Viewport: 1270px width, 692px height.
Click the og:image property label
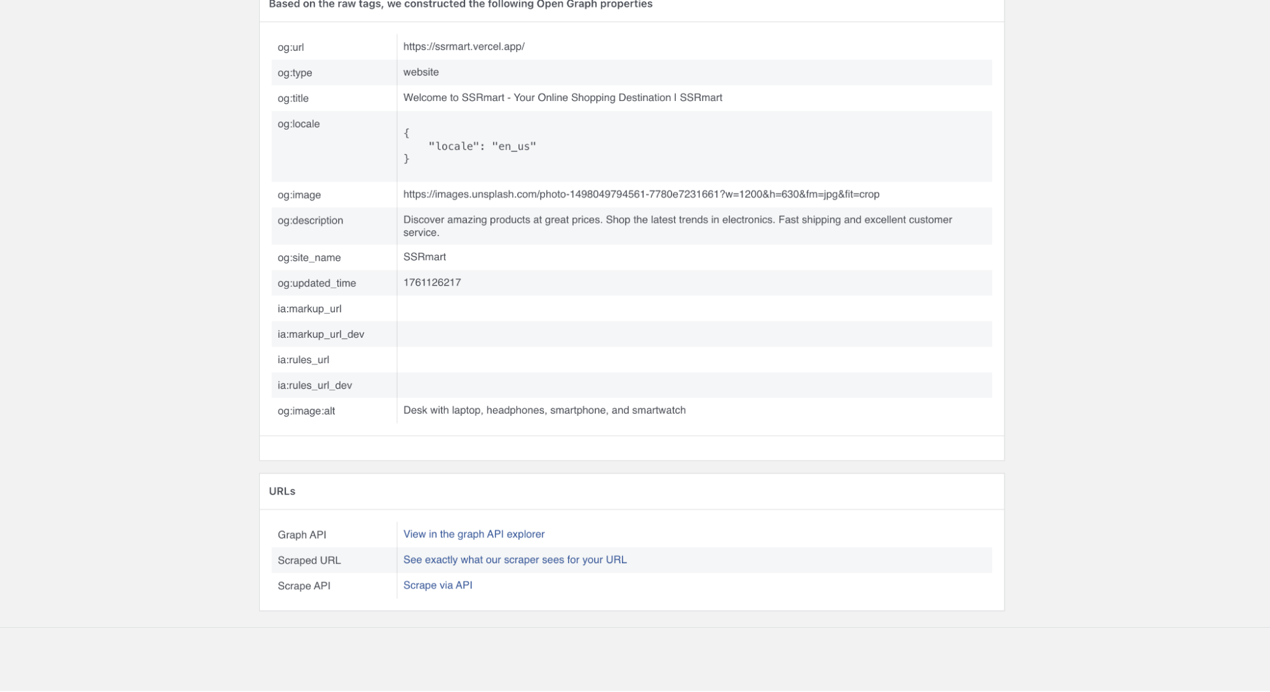click(x=299, y=195)
